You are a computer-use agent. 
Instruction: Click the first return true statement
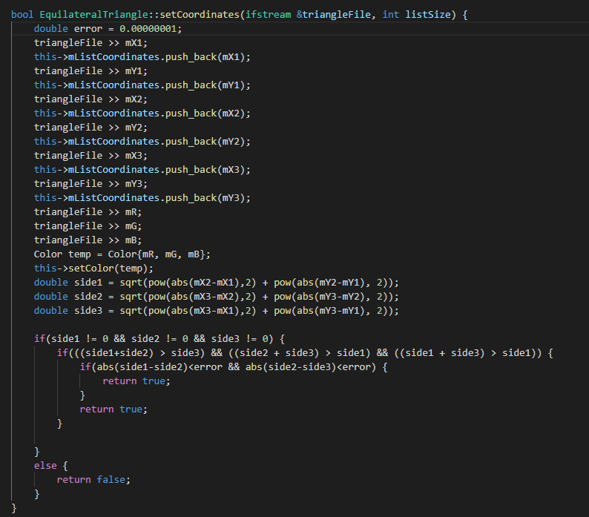(x=136, y=381)
